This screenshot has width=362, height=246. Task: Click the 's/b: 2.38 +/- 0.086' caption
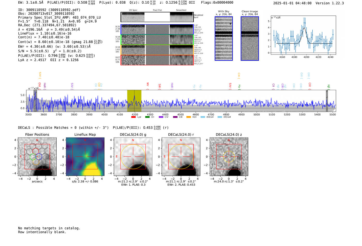click(85, 181)
